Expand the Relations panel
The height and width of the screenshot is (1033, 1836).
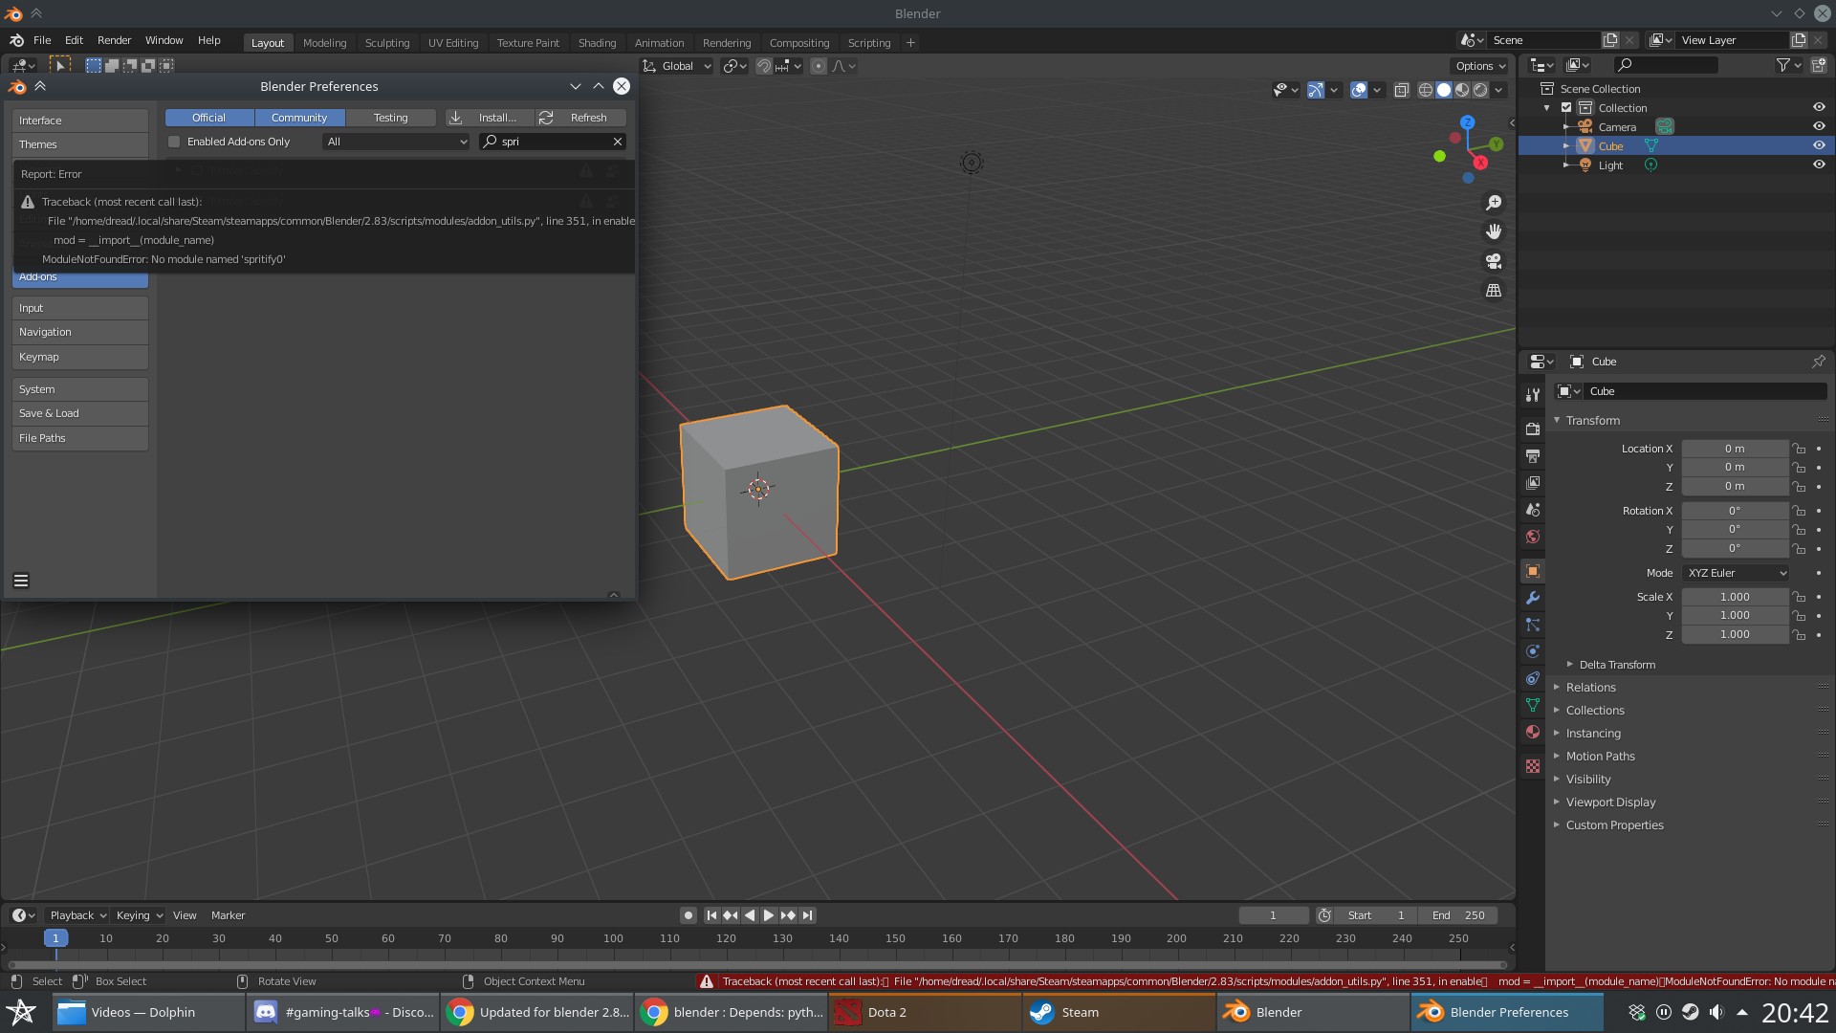[1590, 688]
